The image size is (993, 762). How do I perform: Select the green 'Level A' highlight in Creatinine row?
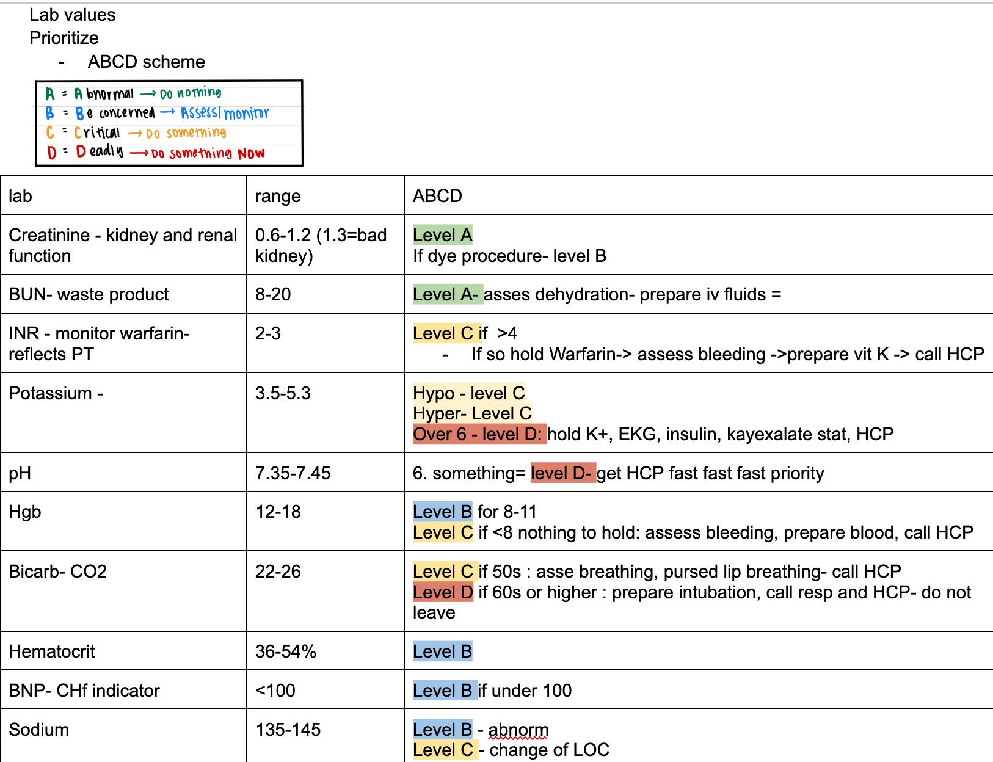point(442,234)
